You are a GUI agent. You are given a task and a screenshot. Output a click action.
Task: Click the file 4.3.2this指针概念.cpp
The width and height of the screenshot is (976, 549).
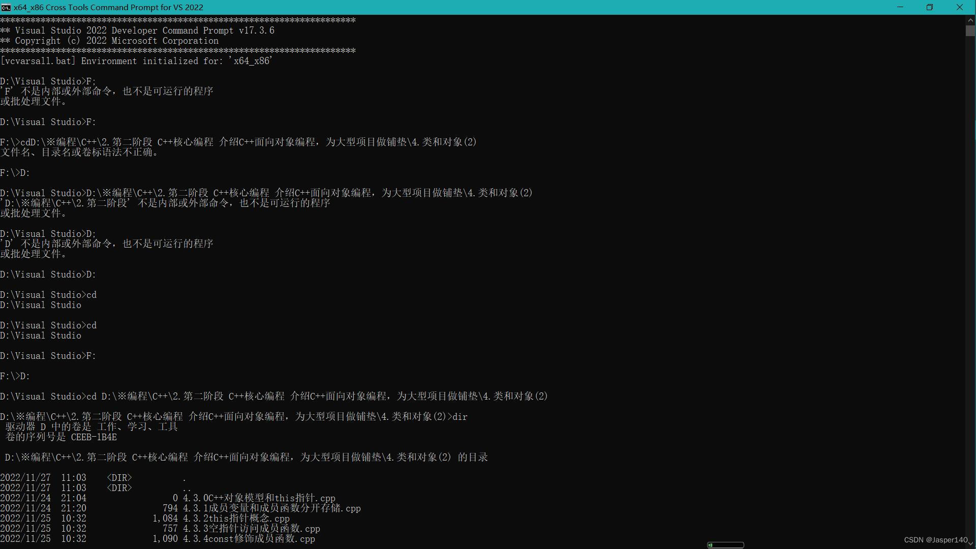coord(236,518)
